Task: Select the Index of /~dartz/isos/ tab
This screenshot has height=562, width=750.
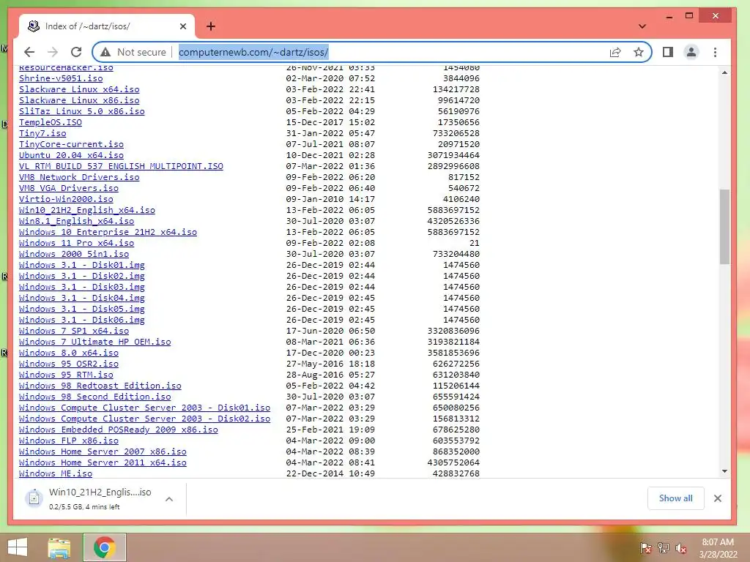Action: [107, 26]
